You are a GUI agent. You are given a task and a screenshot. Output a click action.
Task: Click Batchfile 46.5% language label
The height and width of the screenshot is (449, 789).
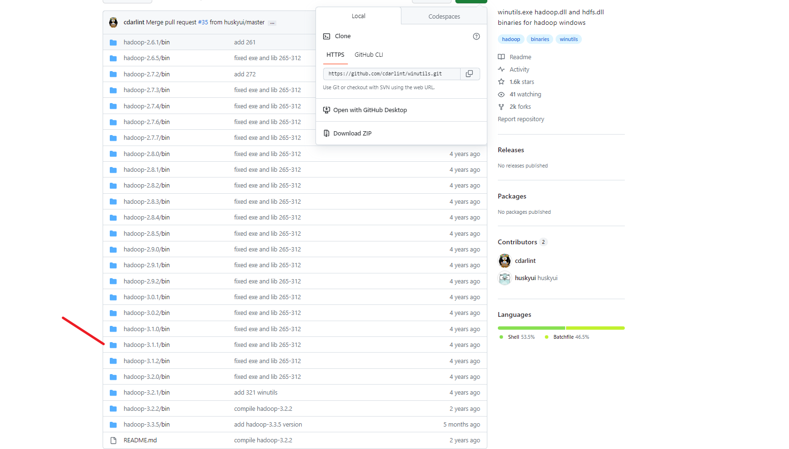[571, 337]
